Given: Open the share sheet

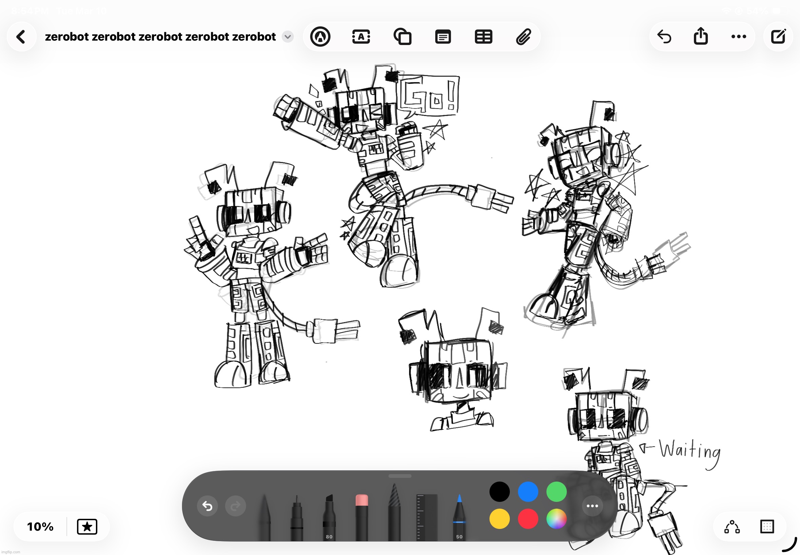Looking at the screenshot, I should [x=701, y=37].
